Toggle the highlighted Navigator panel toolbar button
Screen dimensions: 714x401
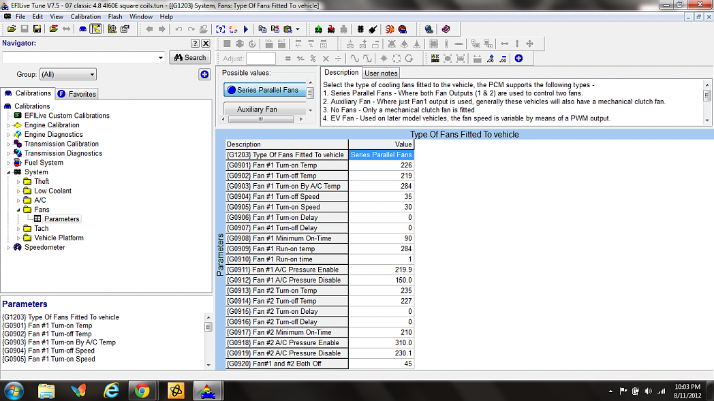tap(96, 29)
